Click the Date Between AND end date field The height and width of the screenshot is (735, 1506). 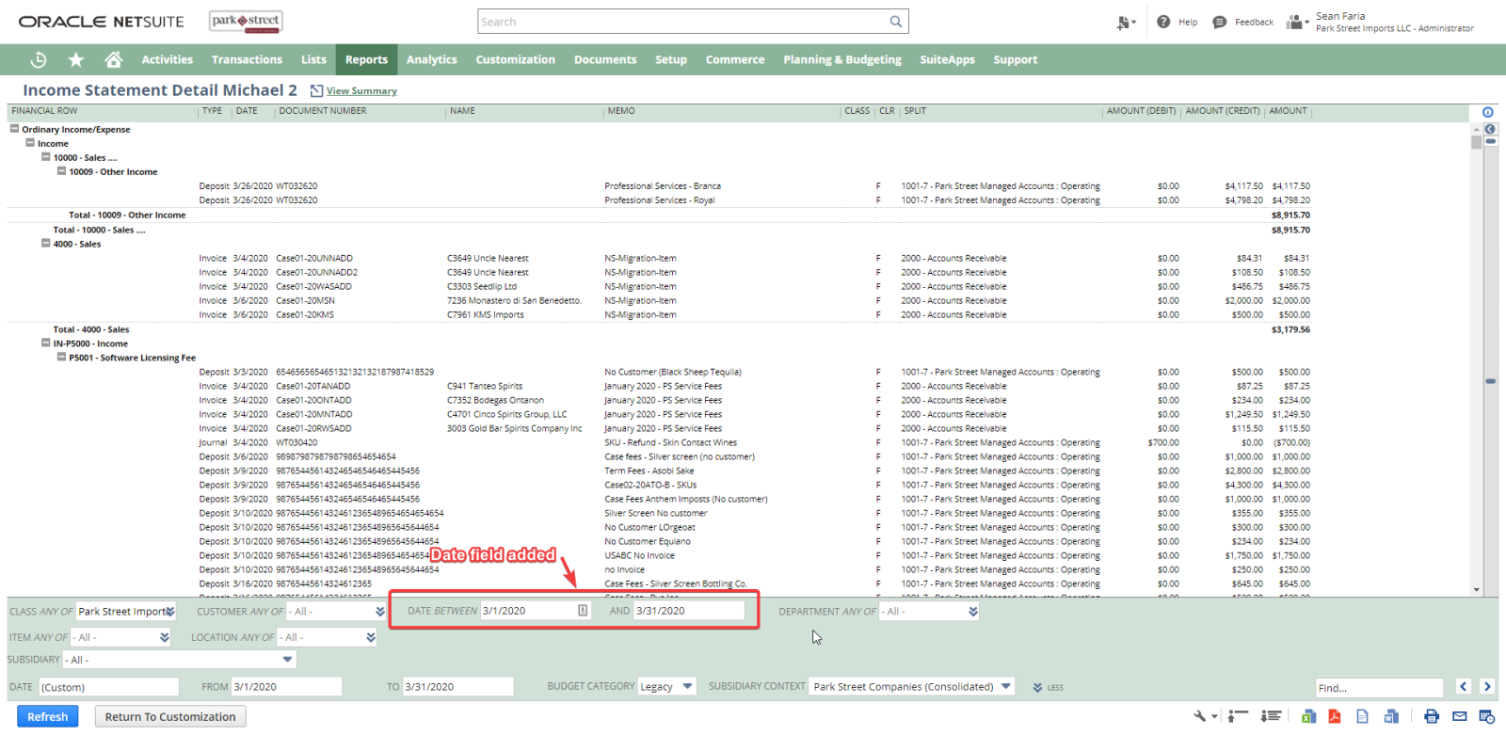(x=689, y=611)
